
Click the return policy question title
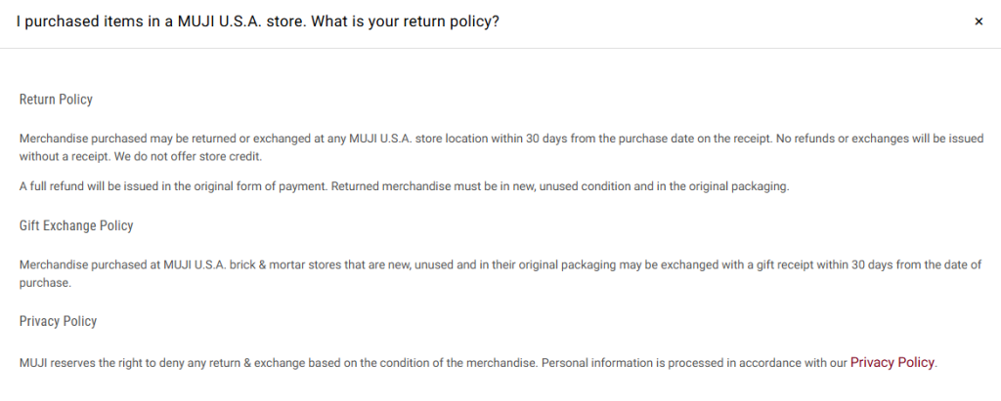point(259,21)
